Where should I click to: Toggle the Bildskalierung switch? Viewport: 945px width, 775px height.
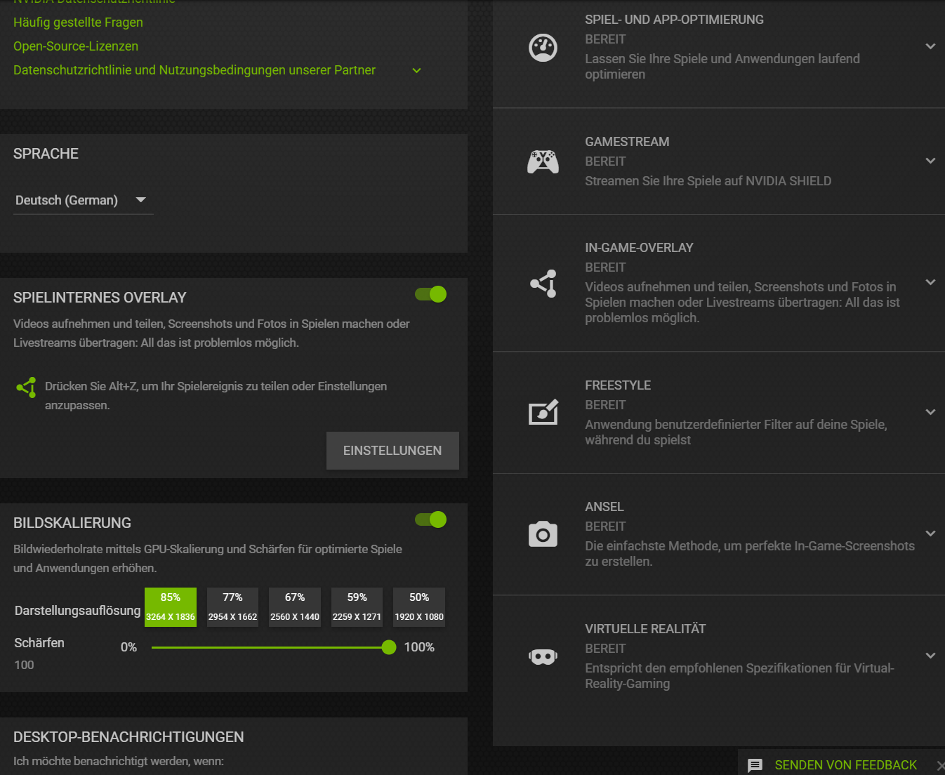[x=430, y=519]
